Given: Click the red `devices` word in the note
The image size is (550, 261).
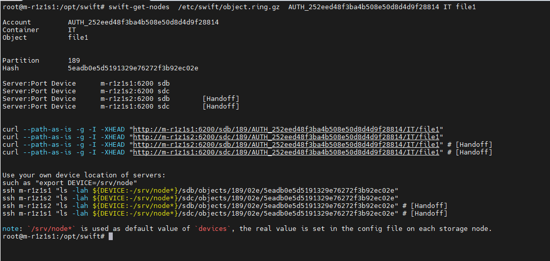Looking at the screenshot, I should tap(213, 229).
